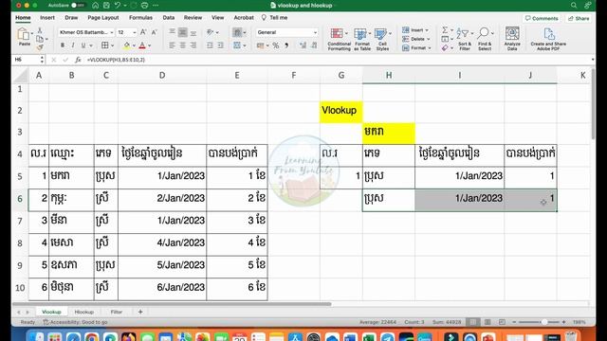The image size is (607, 341).
Task: Open the fill color dropdown arrow
Action: pyautogui.click(x=134, y=45)
